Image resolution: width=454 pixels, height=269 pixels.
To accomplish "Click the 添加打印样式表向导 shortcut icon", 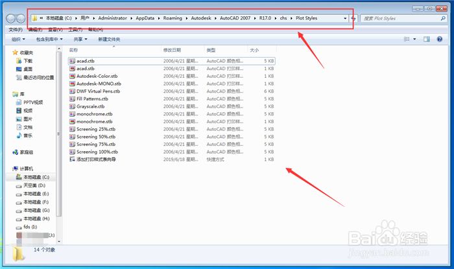I will coord(73,159).
